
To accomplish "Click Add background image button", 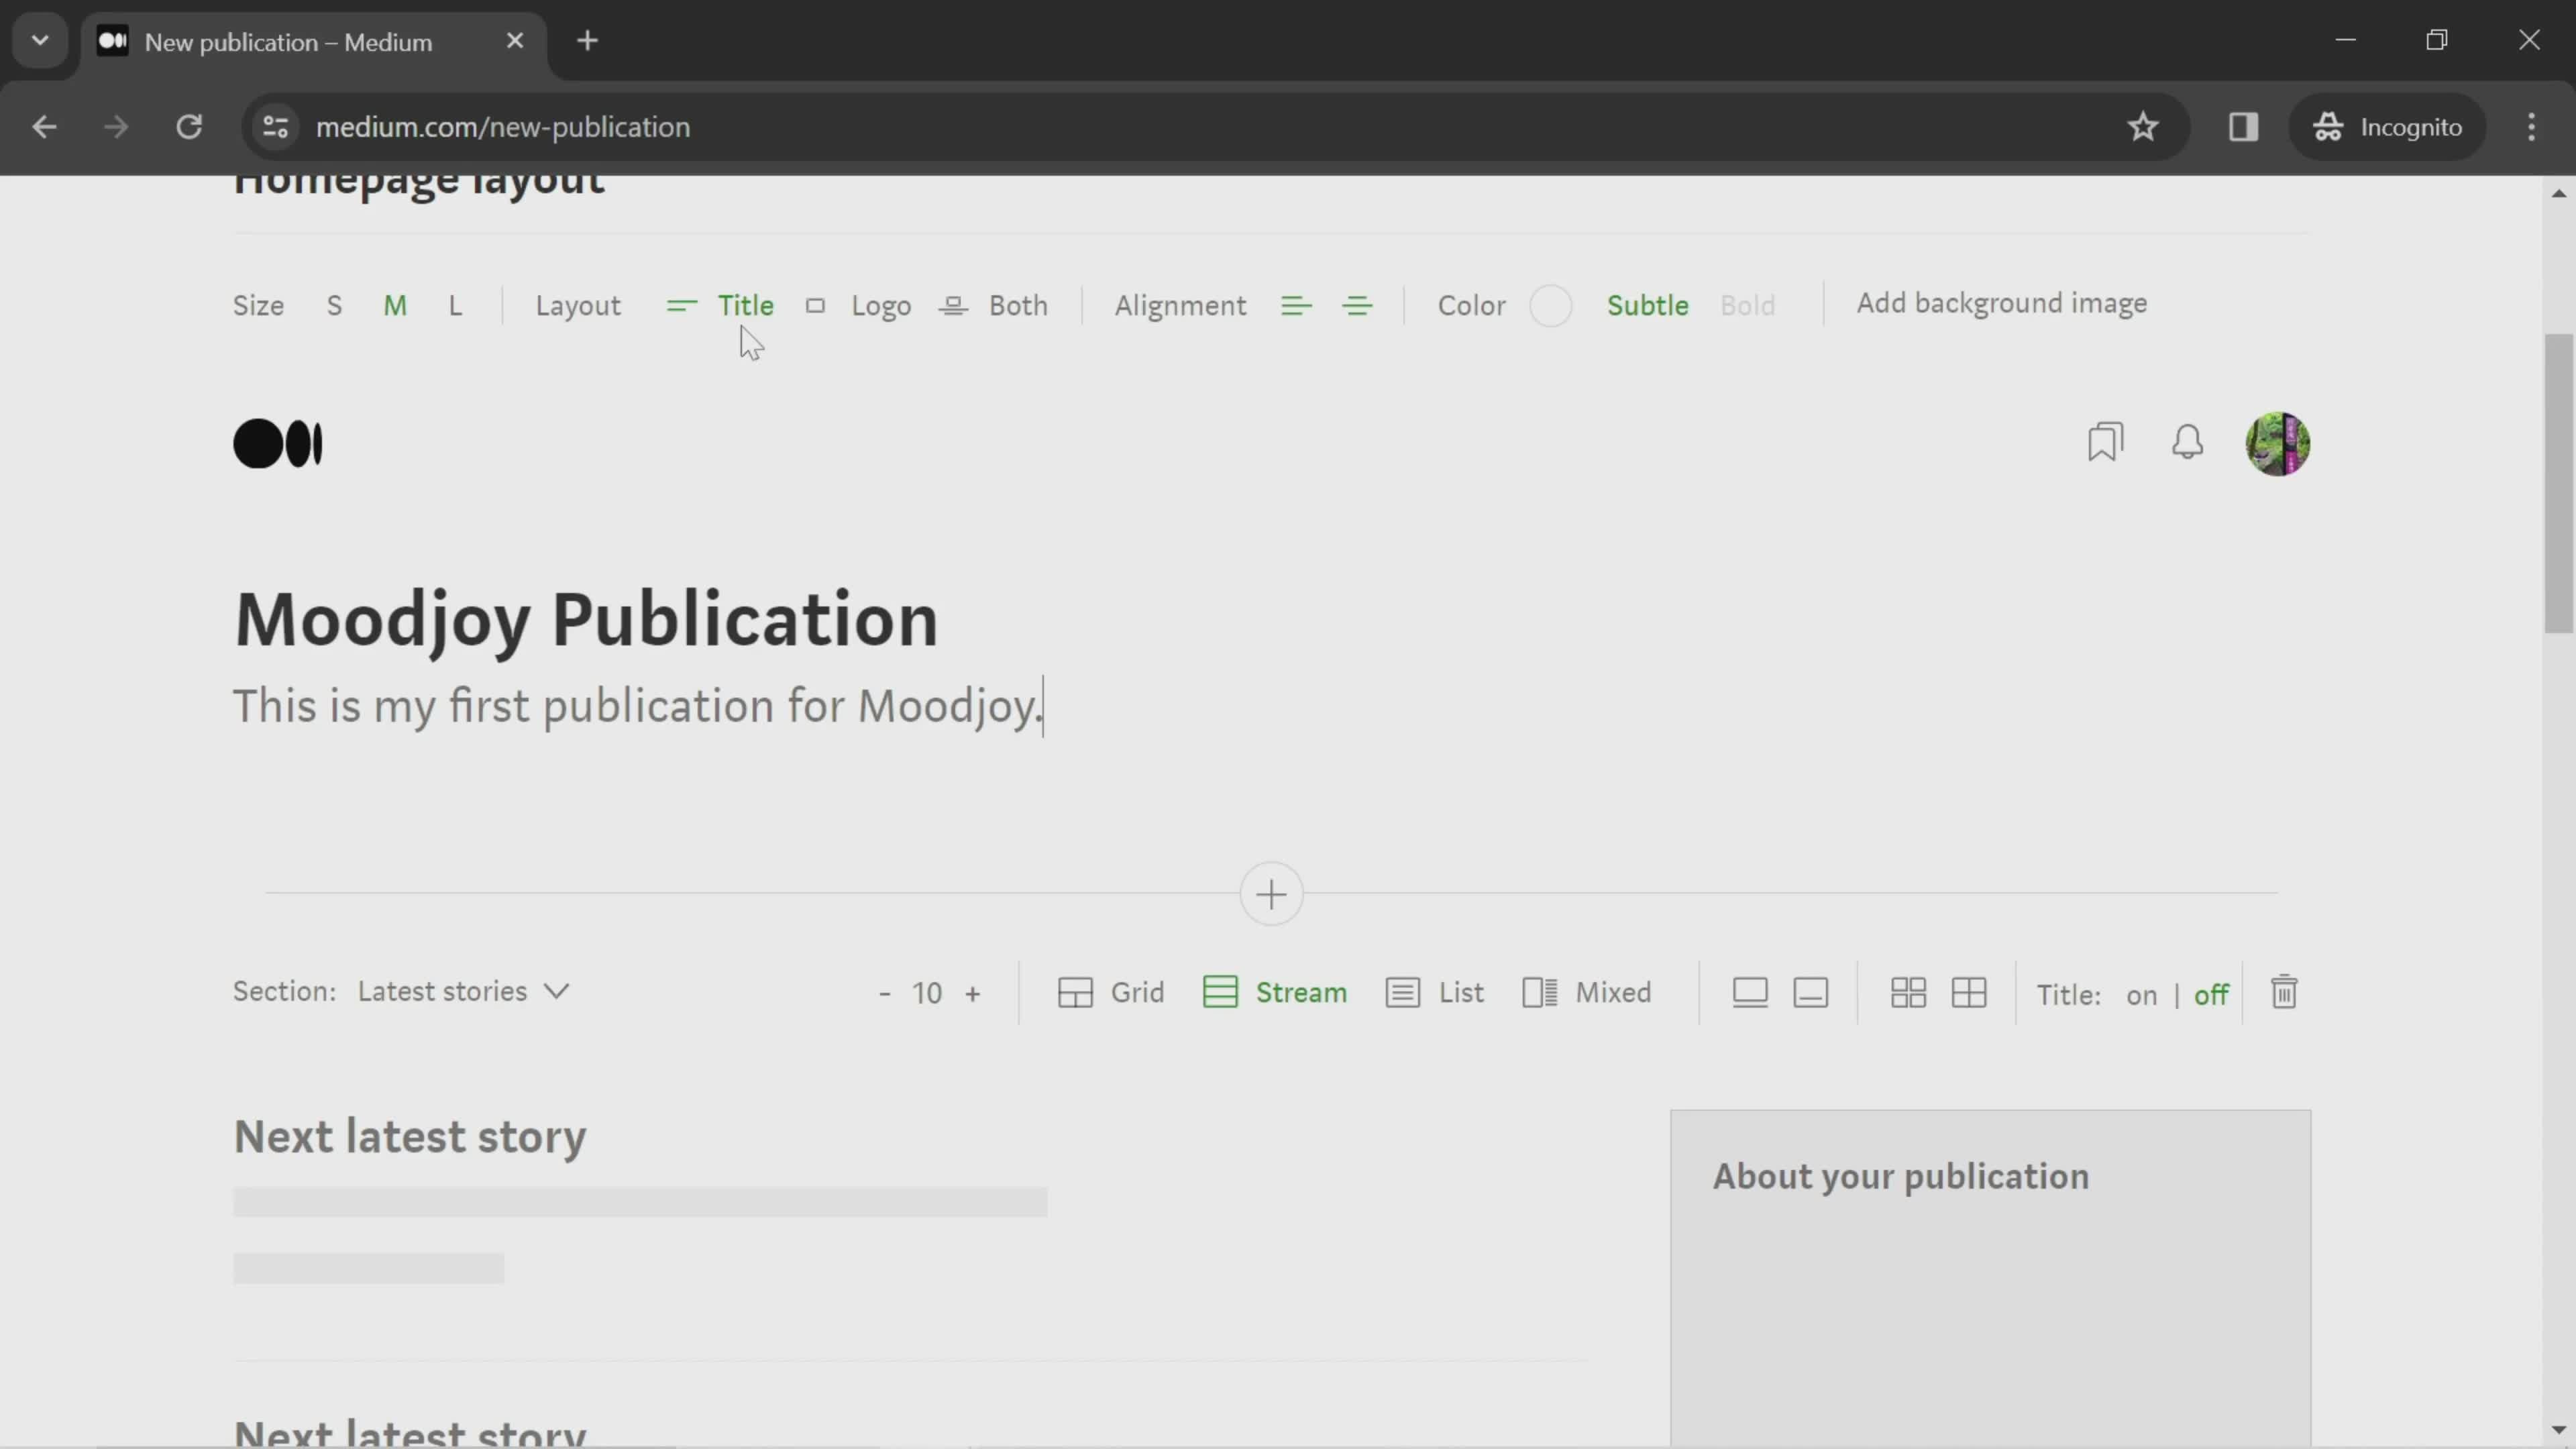I will 2001,303.
